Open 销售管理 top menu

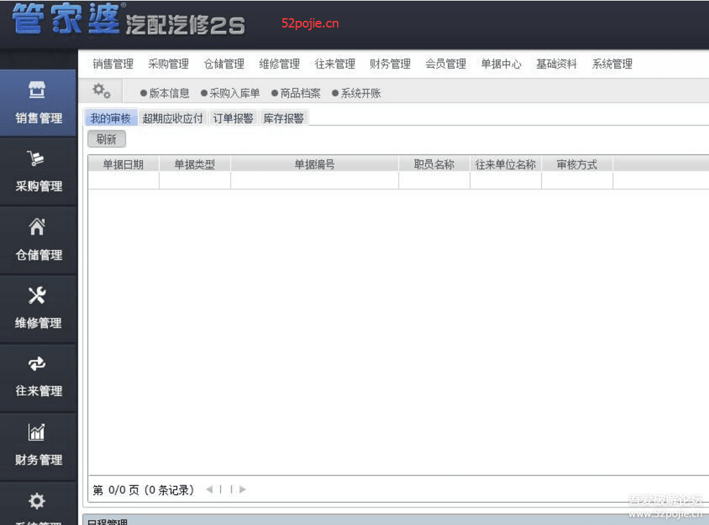113,64
